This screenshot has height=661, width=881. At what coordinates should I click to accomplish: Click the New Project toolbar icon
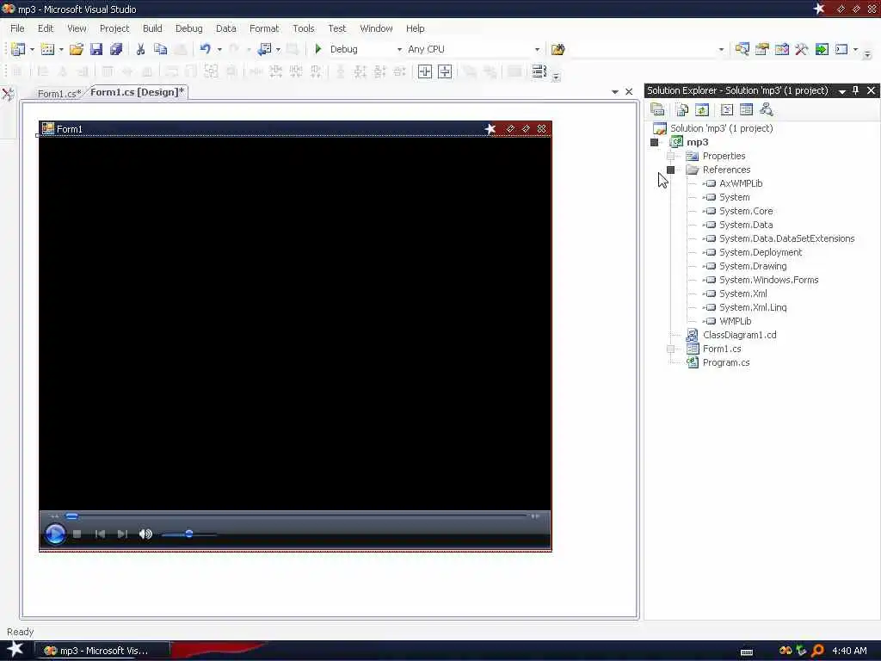pos(18,49)
